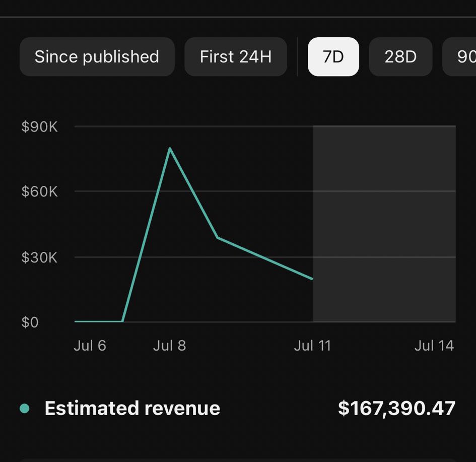Tap the Jul 14 date axis label

pos(434,346)
